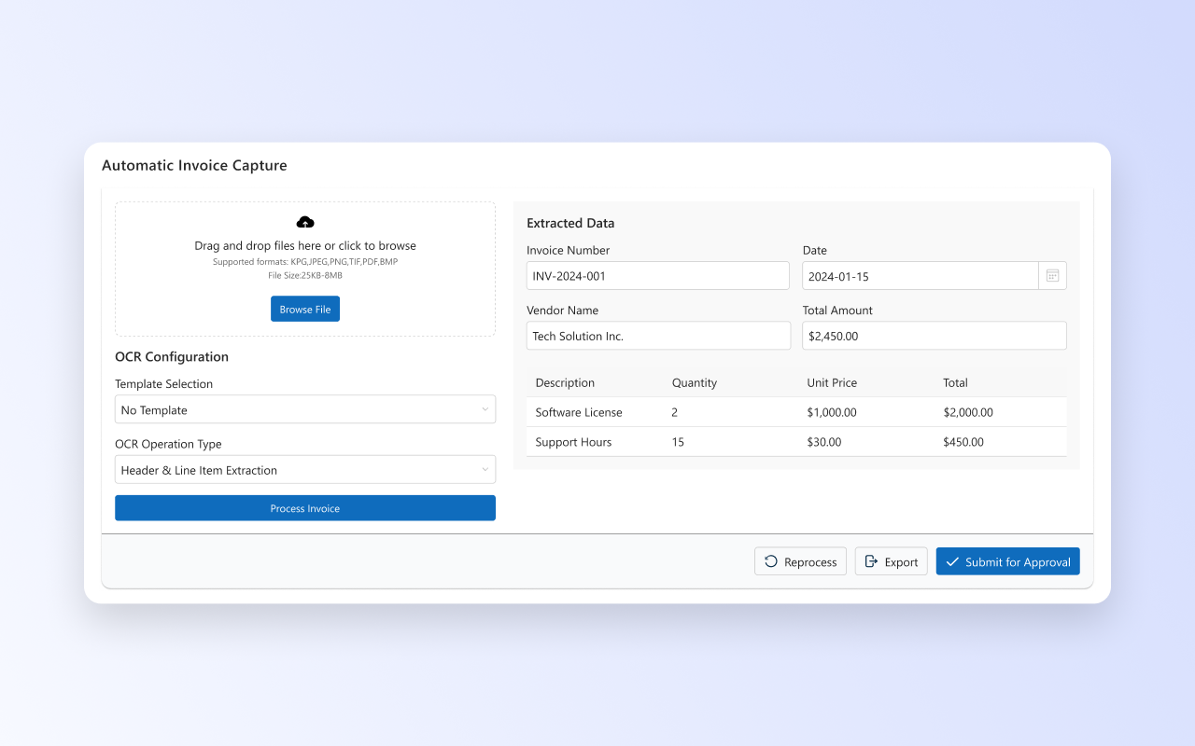Select the Support Hours table row
The width and height of the screenshot is (1195, 746).
(795, 442)
